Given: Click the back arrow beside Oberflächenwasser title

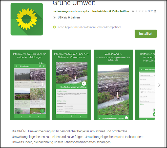Looking at the screenshot, I should pos(58,87).
